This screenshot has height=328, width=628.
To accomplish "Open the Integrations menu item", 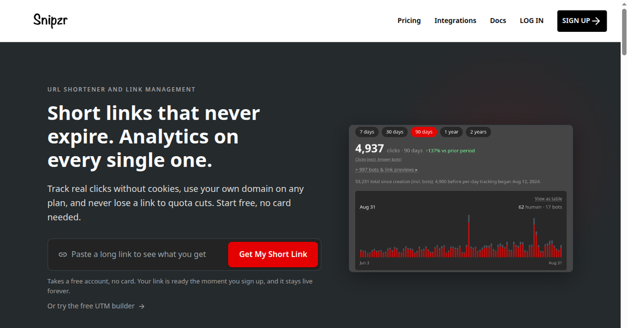I will coord(455,21).
